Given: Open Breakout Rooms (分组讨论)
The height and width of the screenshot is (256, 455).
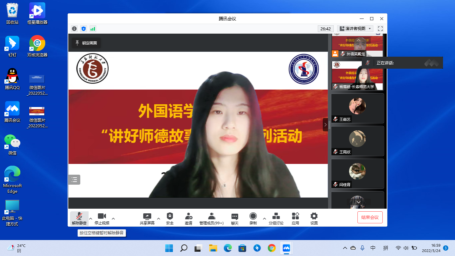Looking at the screenshot, I should (276, 218).
